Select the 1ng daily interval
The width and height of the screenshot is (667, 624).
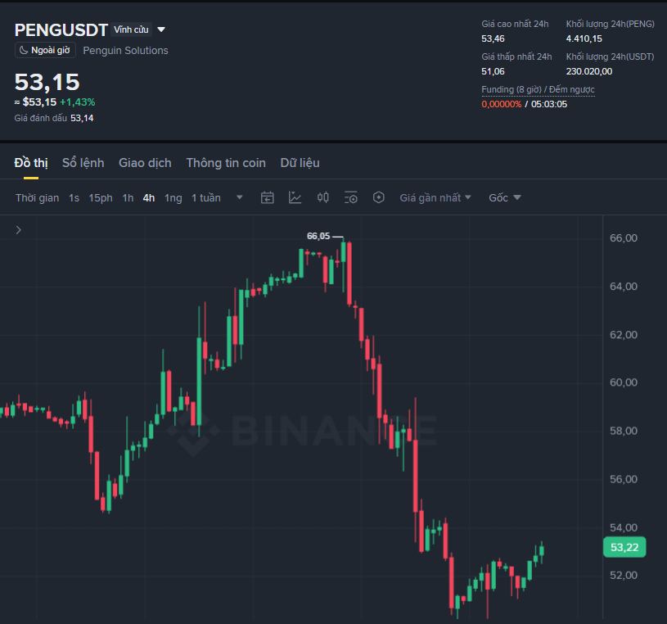tap(174, 198)
